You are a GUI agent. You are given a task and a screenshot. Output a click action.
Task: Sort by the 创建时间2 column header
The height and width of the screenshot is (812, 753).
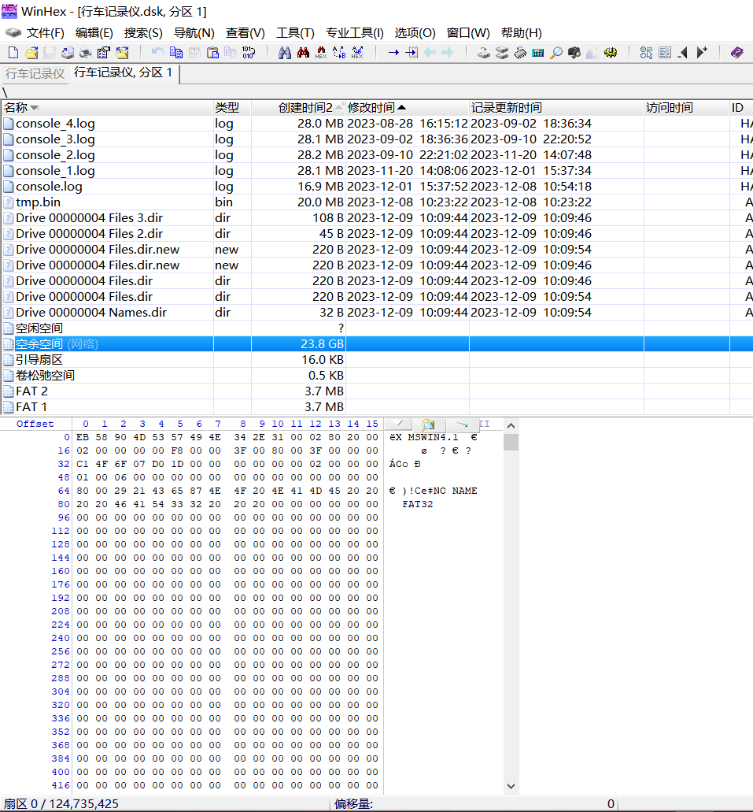click(298, 108)
